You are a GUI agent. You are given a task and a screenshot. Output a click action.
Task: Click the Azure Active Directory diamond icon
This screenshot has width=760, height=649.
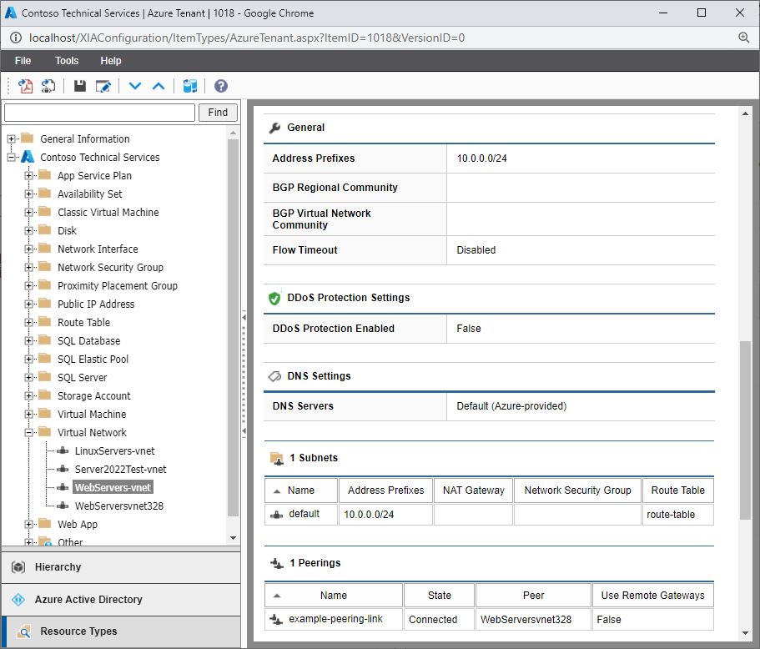18,600
